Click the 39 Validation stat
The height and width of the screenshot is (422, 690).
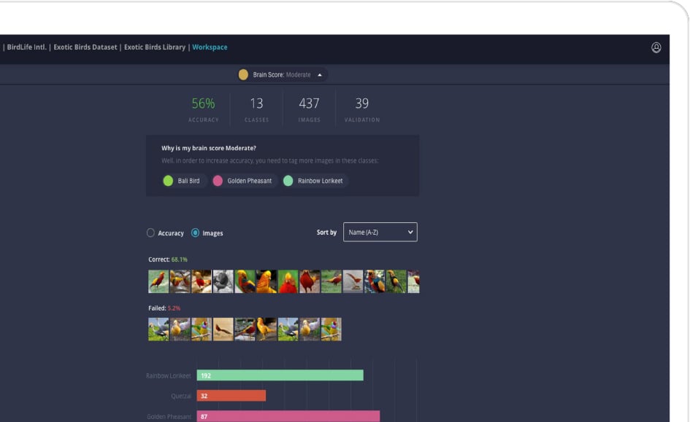(362, 107)
